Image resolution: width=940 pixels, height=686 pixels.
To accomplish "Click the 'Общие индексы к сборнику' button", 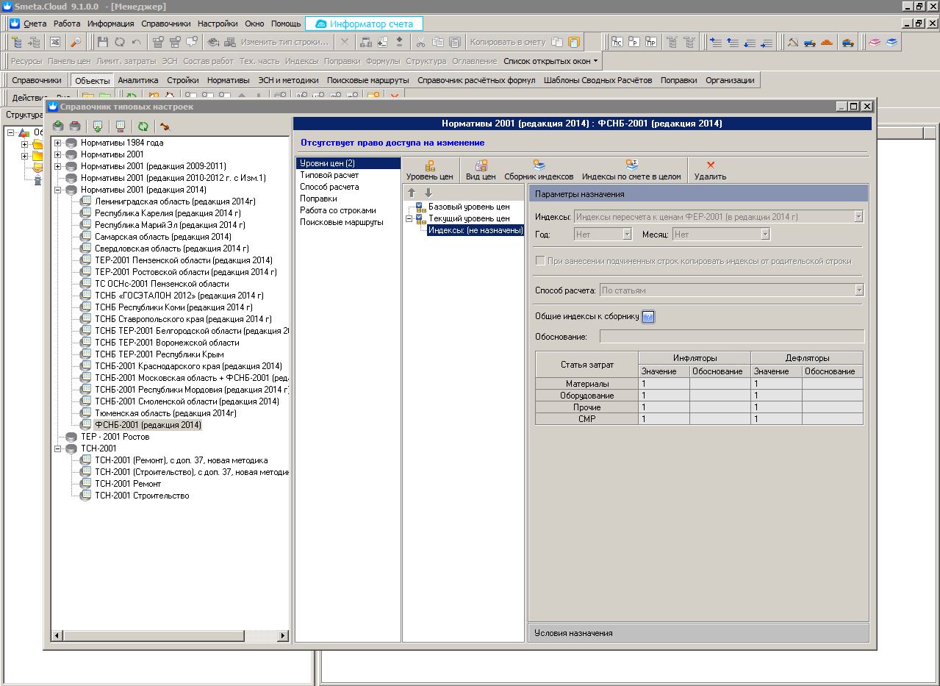I will click(647, 317).
